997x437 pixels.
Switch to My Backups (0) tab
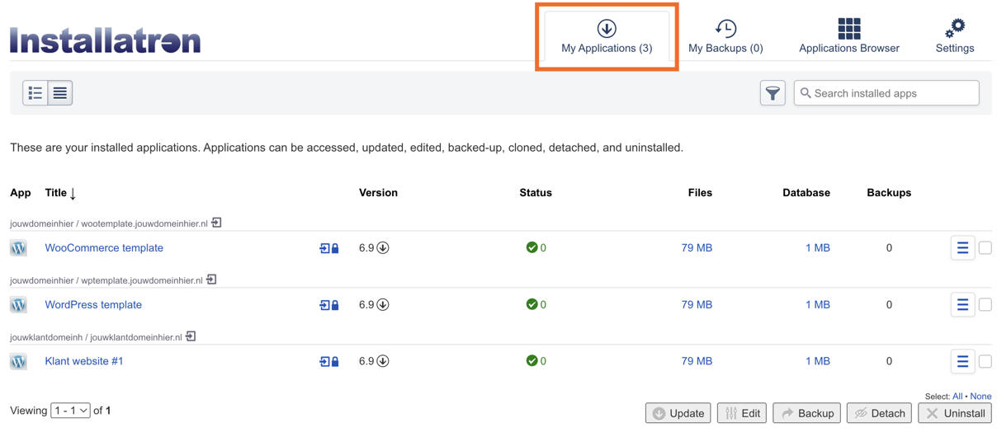[725, 37]
